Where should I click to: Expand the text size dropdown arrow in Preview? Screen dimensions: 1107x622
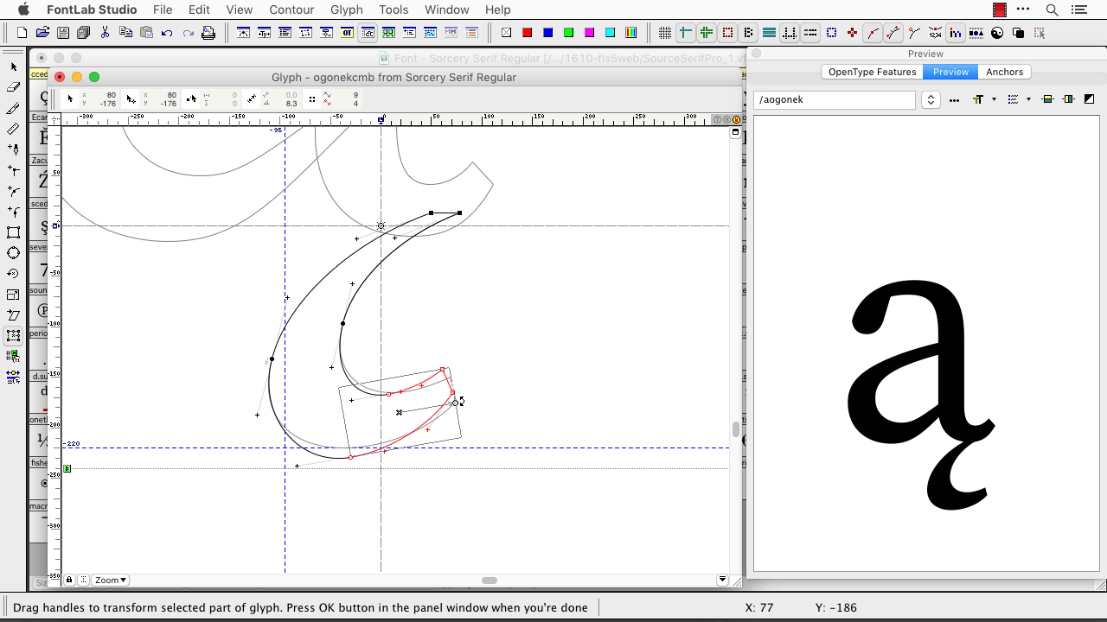point(994,99)
